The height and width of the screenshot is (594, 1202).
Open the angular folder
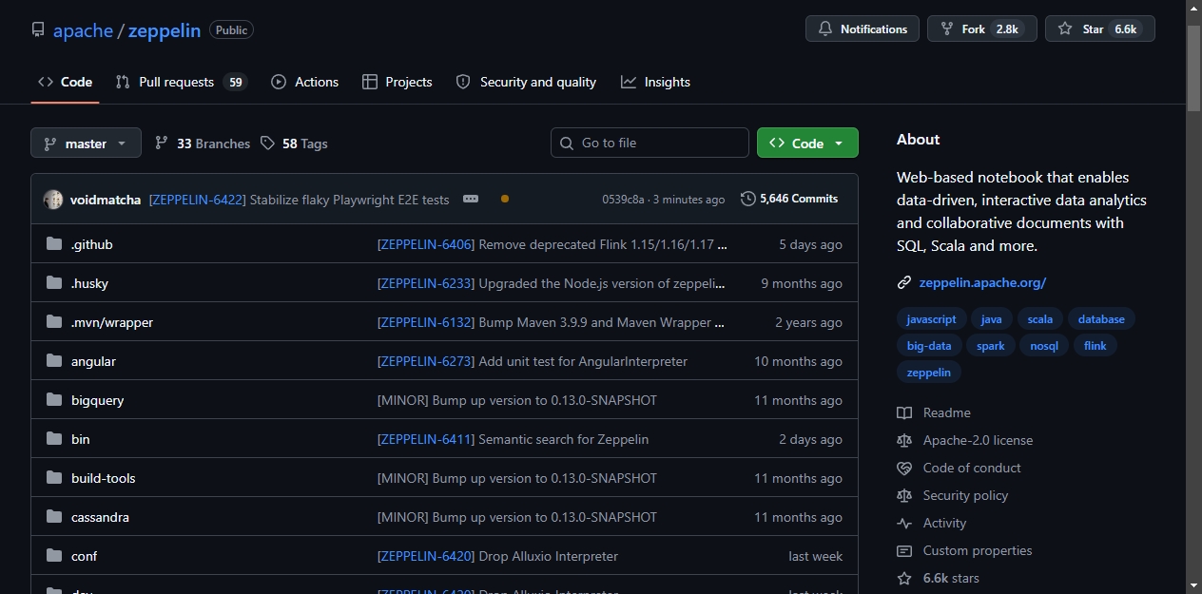pos(93,361)
